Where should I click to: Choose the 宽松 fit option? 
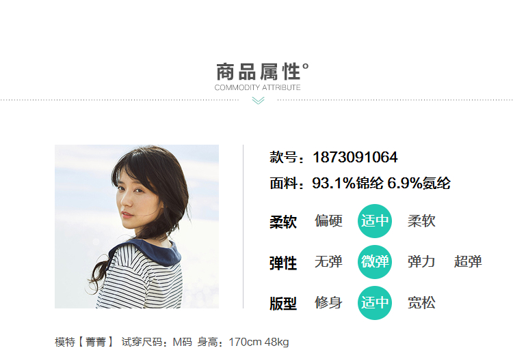[421, 302]
